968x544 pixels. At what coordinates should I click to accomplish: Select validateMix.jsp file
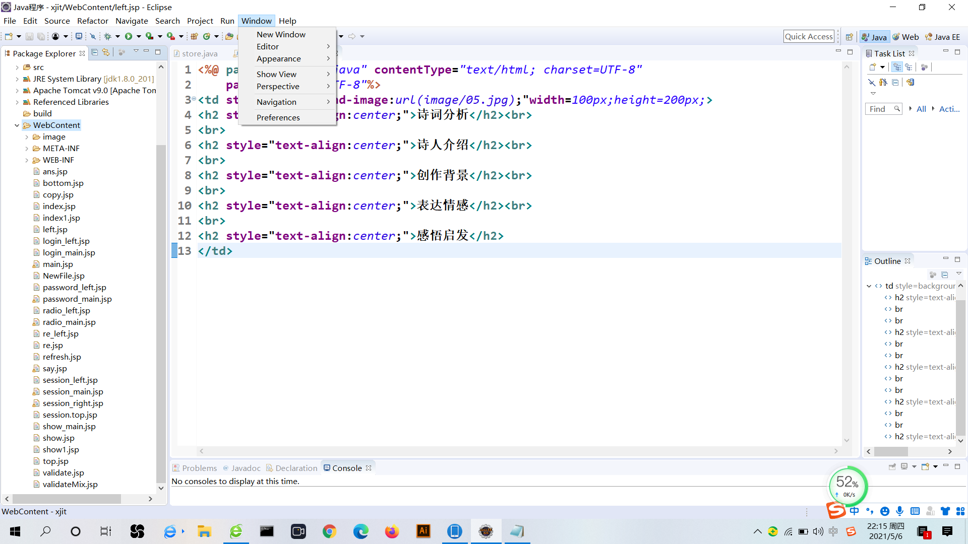click(x=70, y=484)
